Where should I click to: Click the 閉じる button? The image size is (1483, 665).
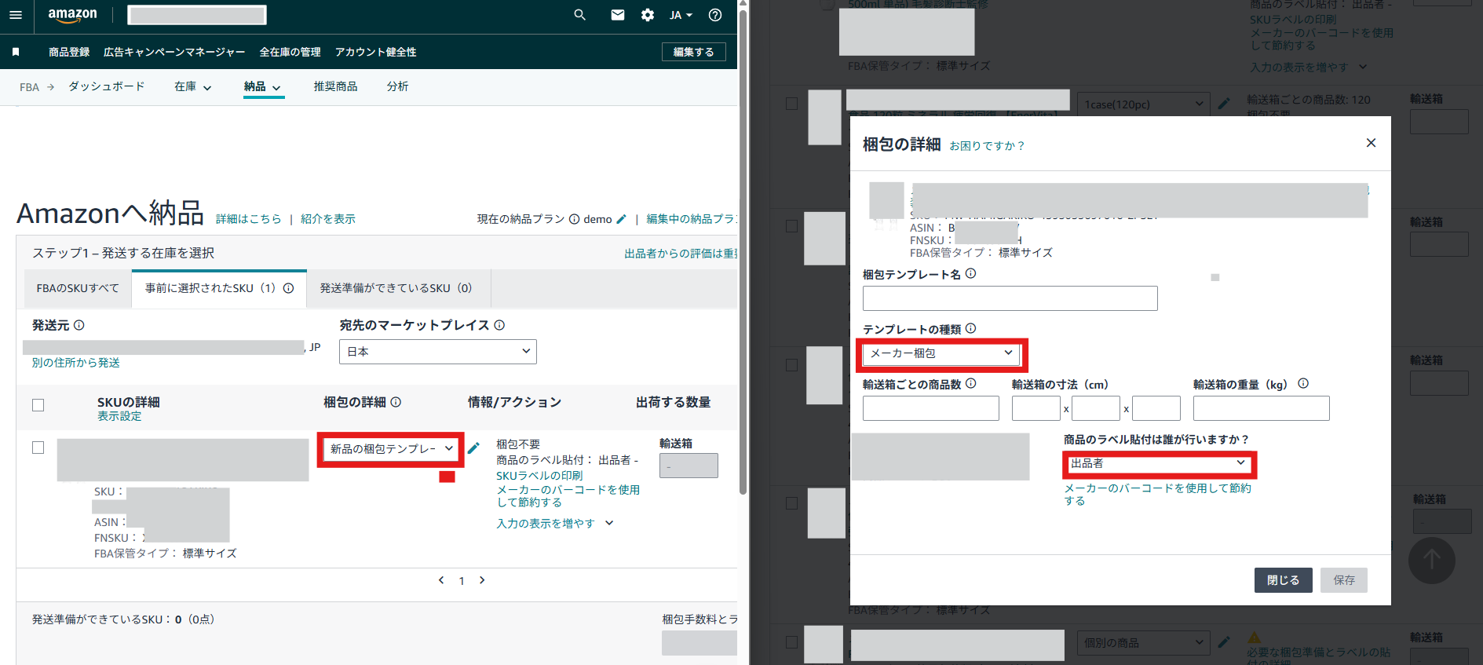coord(1283,580)
